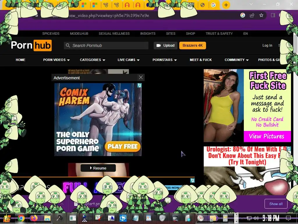
Task: Open the volume tray icon
Action: point(256,218)
